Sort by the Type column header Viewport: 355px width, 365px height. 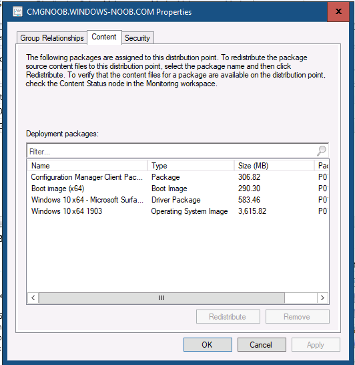[x=190, y=166]
